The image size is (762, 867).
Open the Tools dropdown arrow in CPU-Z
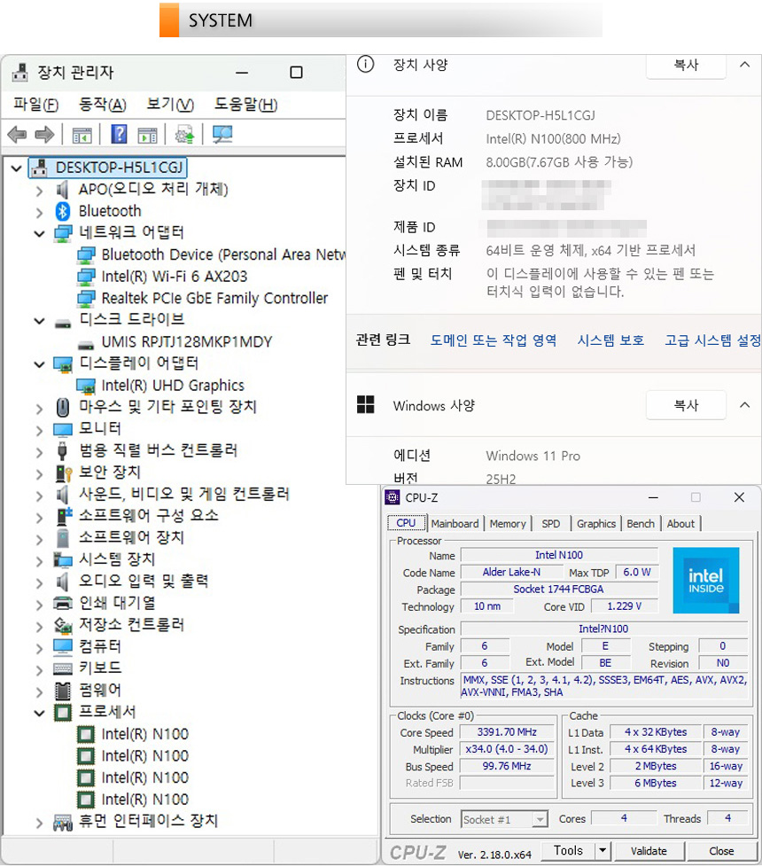tap(603, 851)
